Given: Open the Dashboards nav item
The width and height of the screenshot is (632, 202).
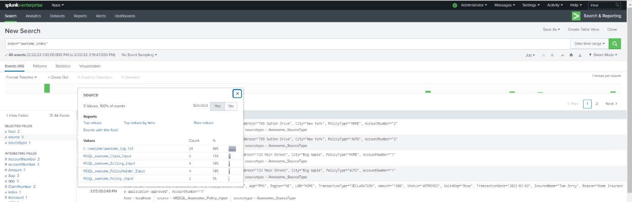Looking at the screenshot, I should [125, 16].
